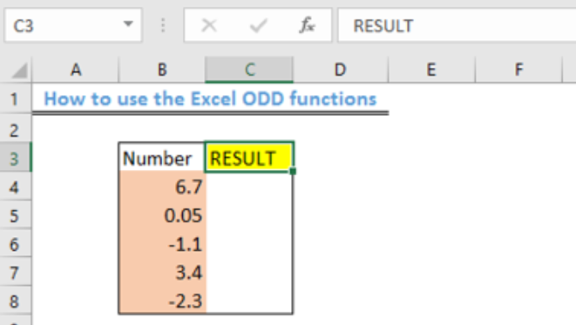Image resolution: width=576 pixels, height=325 pixels.
Task: Select empty result cell beside 6.7
Action: pyautogui.click(x=249, y=186)
